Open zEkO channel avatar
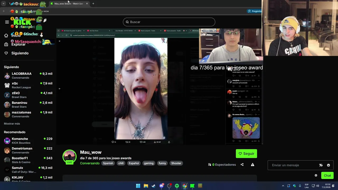 pyautogui.click(x=7, y=95)
